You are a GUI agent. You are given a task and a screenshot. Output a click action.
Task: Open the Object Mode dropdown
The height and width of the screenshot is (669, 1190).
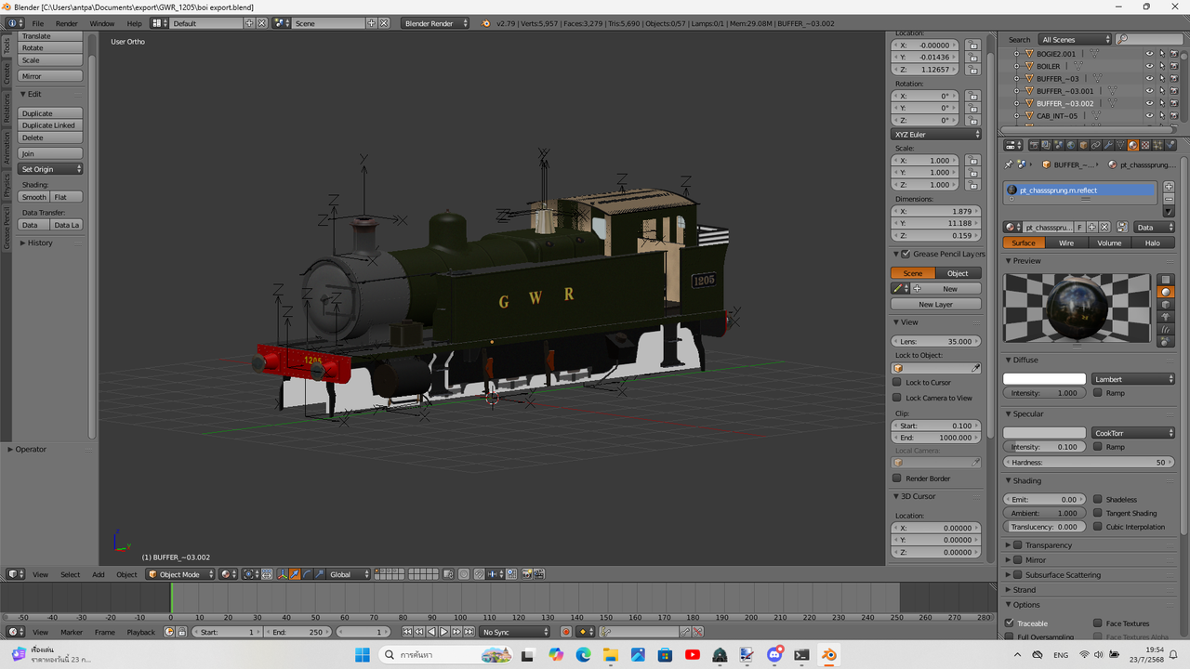179,574
